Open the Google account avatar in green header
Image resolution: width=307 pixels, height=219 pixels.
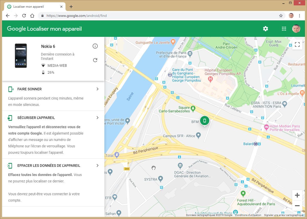point(296,29)
